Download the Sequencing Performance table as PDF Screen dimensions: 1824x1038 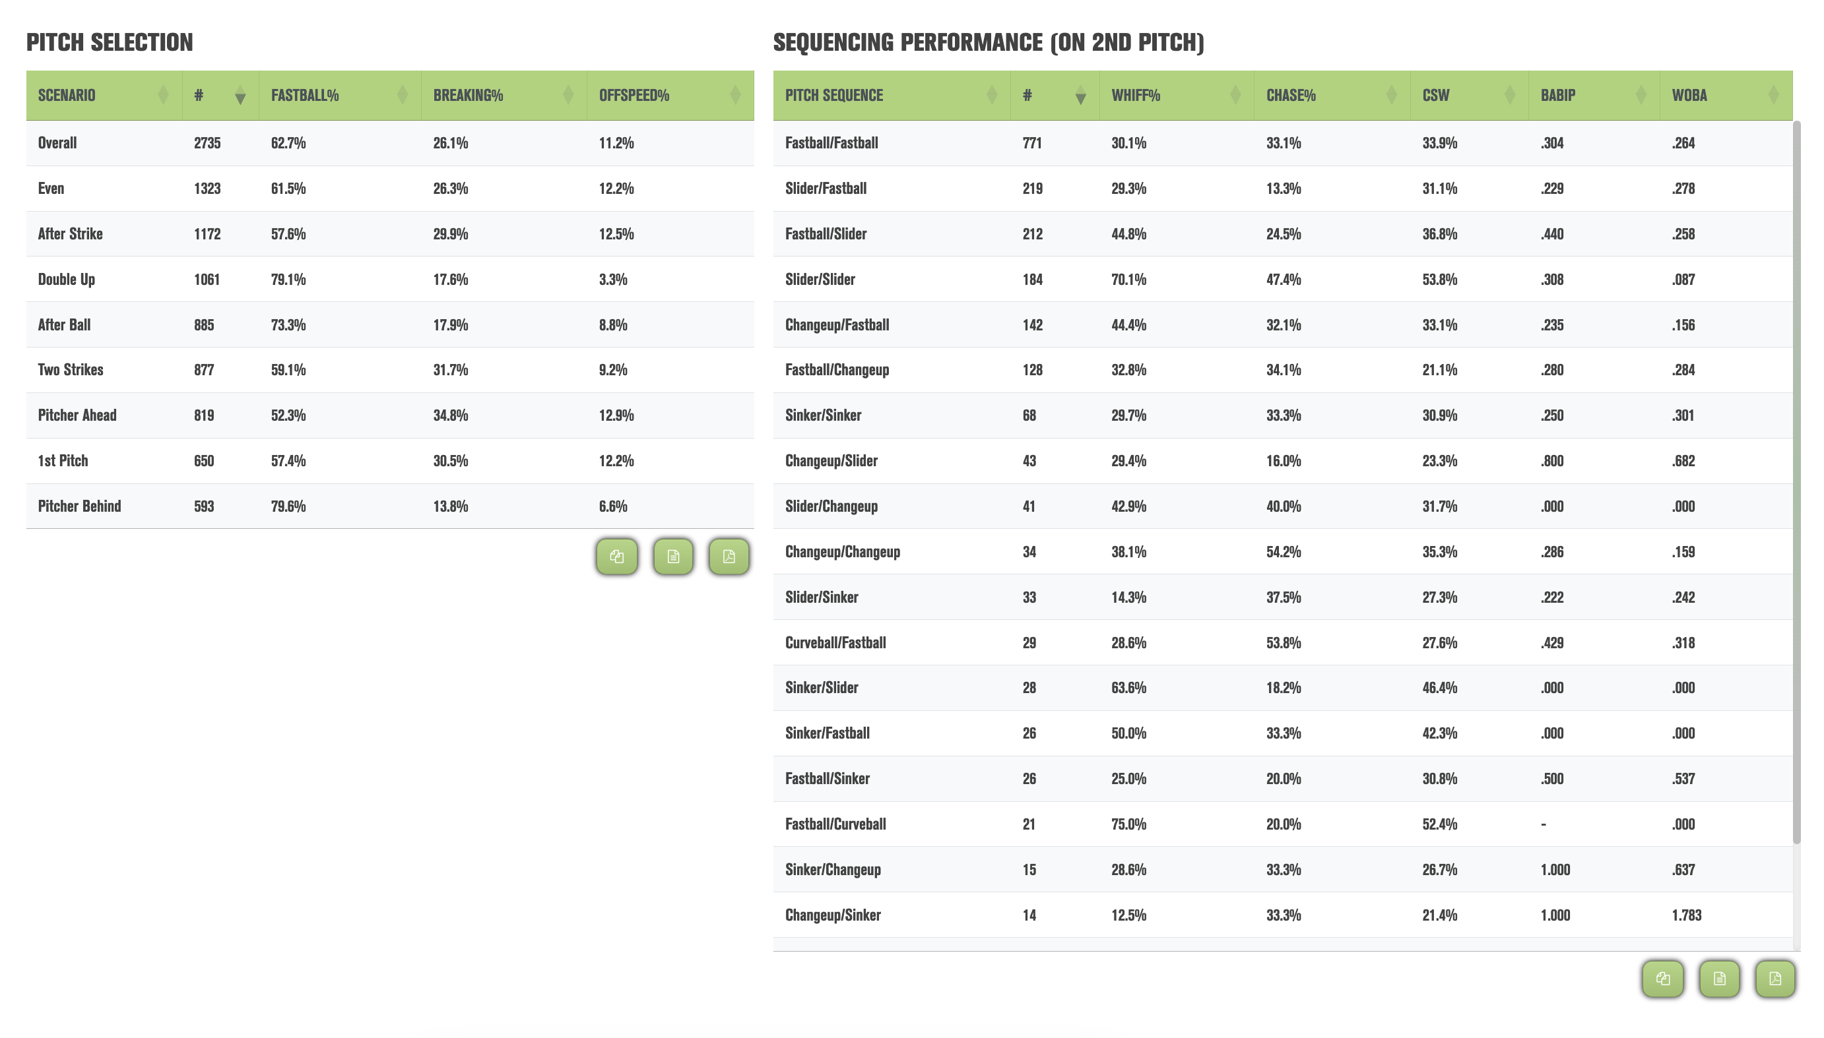point(1775,978)
